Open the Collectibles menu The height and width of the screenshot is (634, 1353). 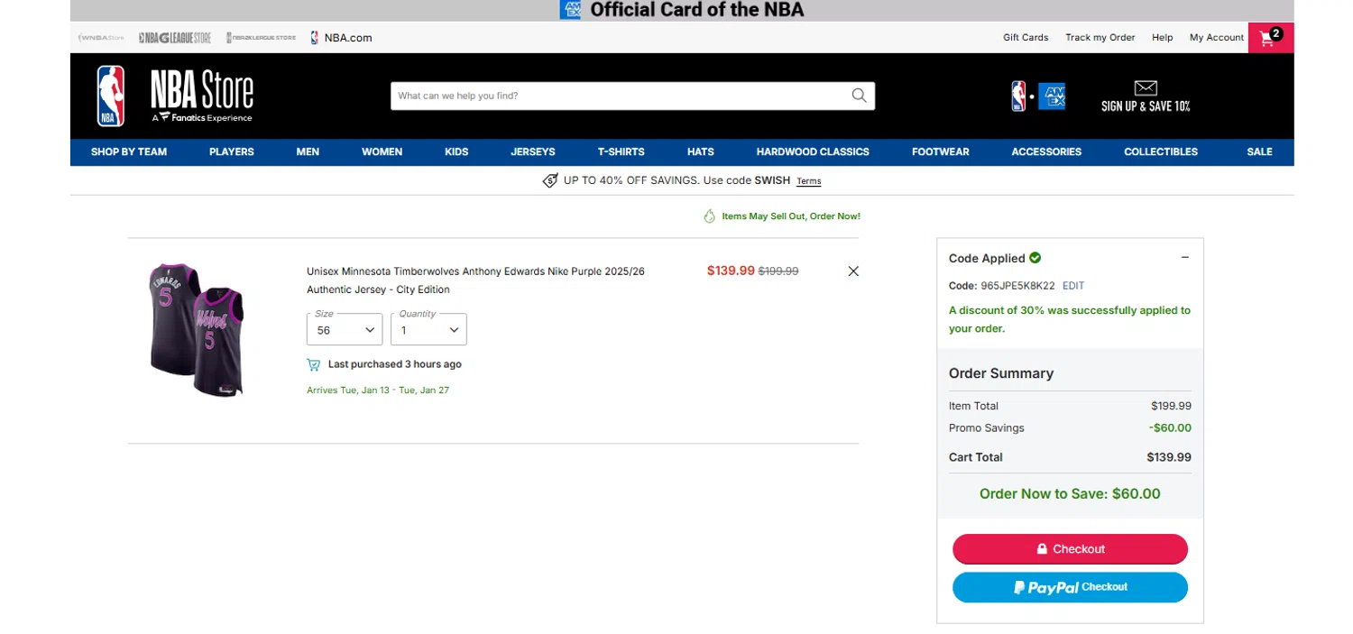point(1161,152)
